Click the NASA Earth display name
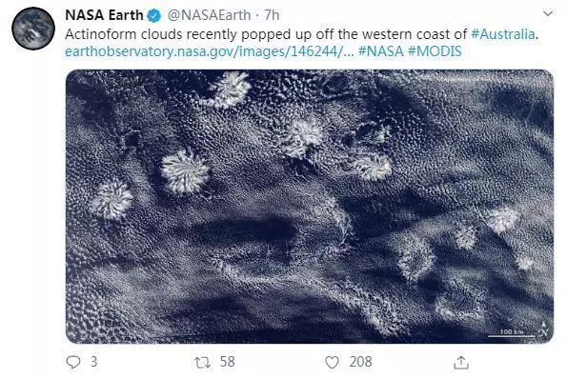 104,15
